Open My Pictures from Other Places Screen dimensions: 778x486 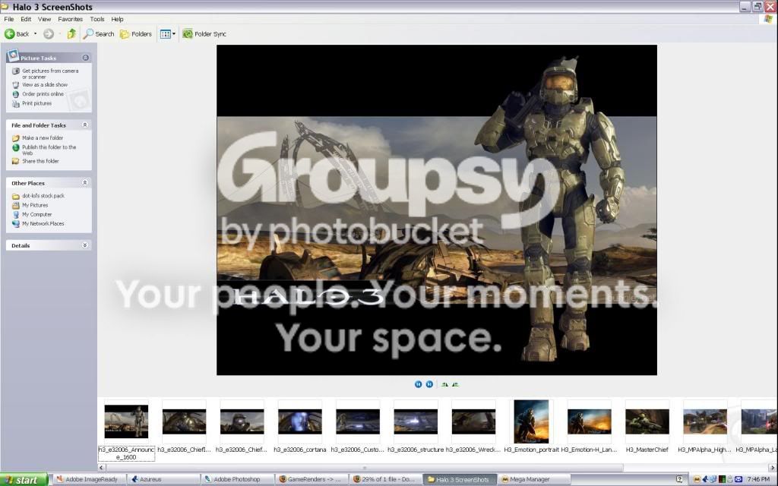35,205
